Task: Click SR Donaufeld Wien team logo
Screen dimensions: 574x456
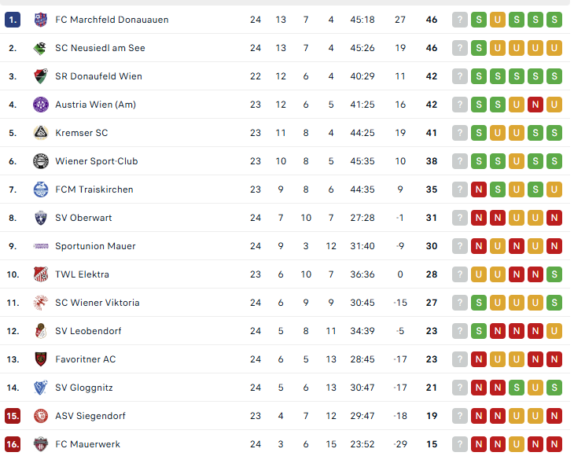Action: [x=41, y=76]
